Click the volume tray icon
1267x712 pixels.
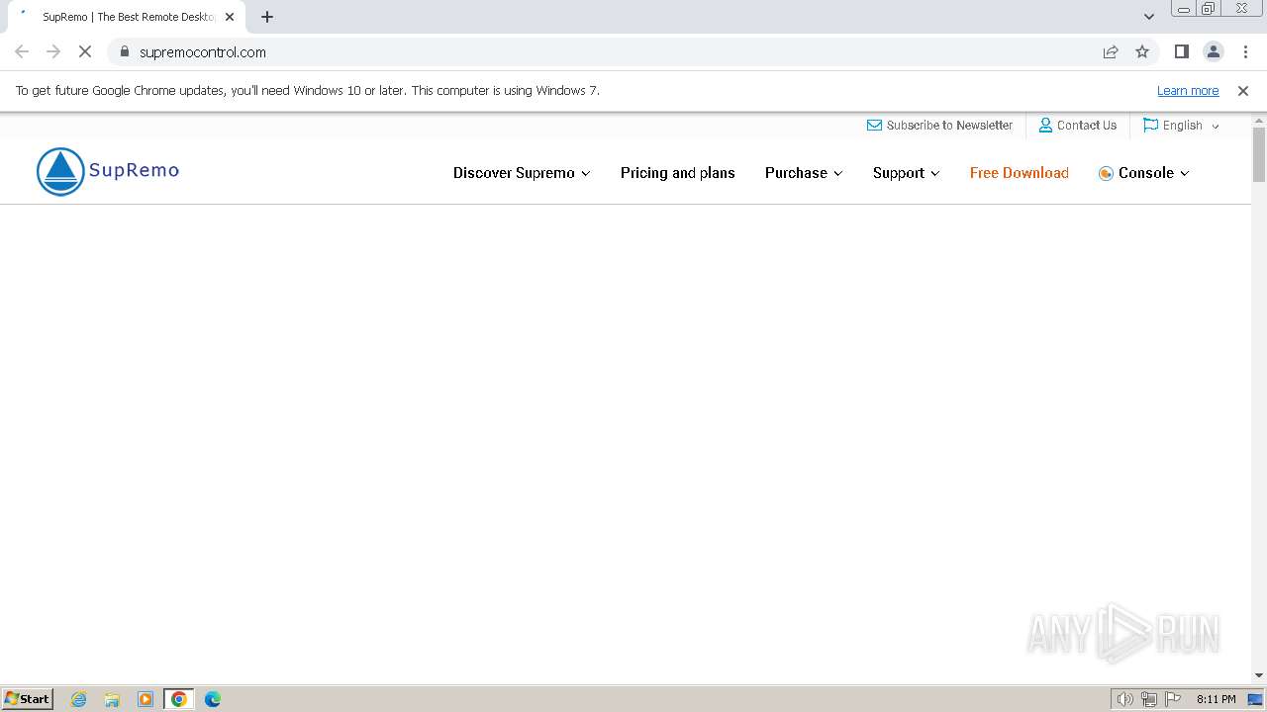[x=1125, y=699]
